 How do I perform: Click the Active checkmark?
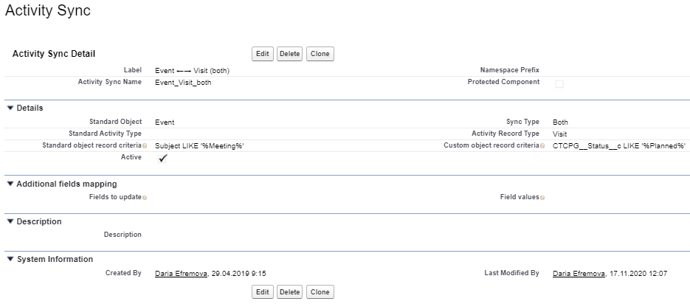[x=163, y=159]
